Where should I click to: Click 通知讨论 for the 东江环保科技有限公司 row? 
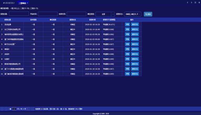coord(135,30)
